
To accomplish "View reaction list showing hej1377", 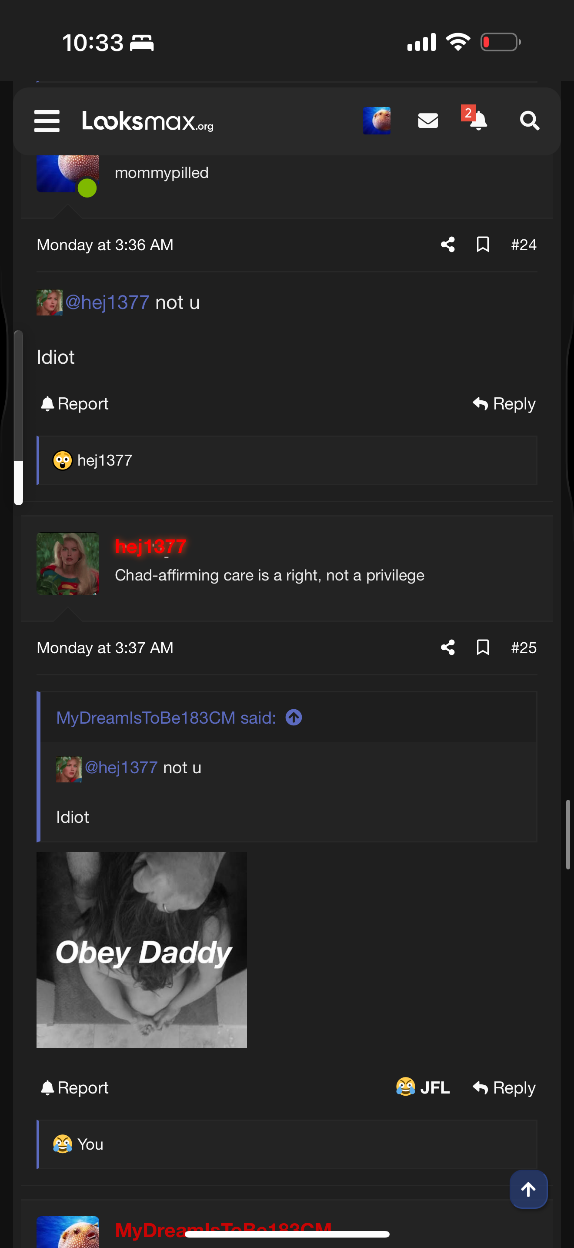I will click(104, 460).
